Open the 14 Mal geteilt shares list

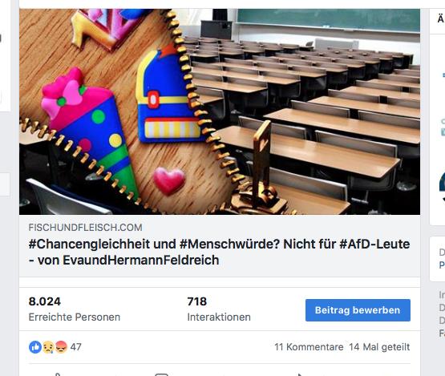[x=379, y=347]
